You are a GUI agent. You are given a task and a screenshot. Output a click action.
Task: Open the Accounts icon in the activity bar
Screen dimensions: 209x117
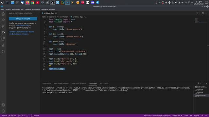click(x=3, y=105)
